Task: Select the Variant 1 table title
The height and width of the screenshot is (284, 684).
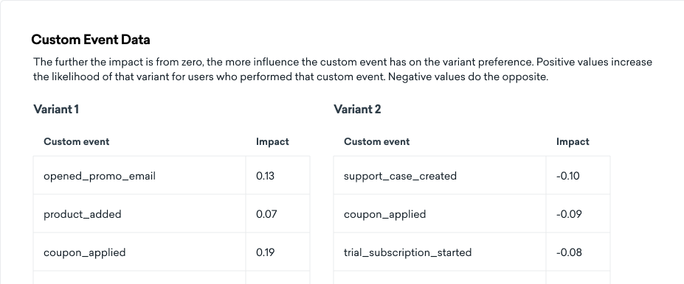Action: click(x=56, y=109)
